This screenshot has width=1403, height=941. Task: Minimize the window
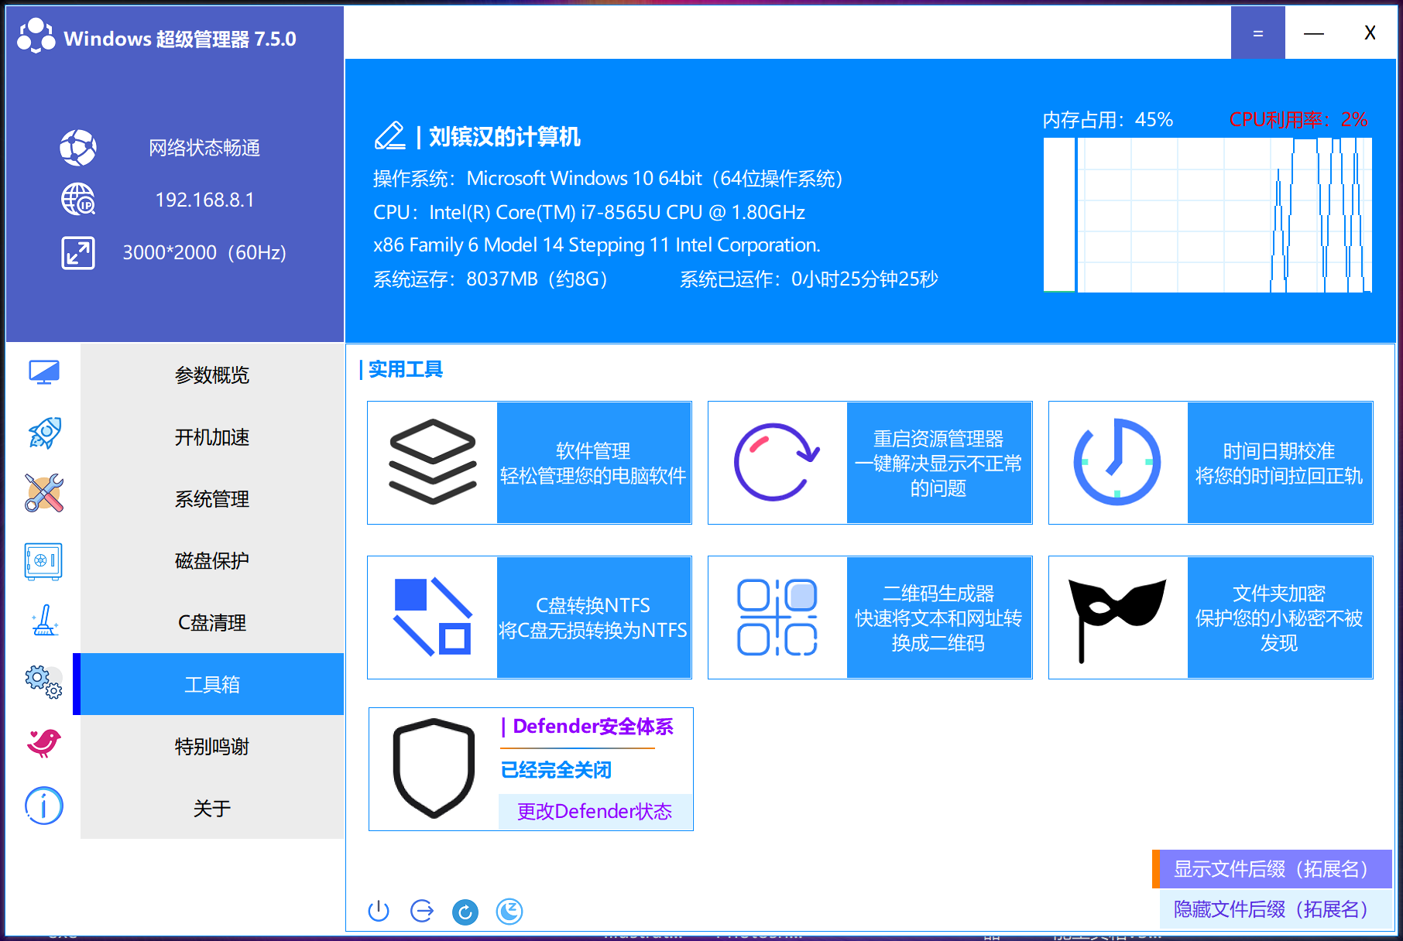tap(1314, 33)
